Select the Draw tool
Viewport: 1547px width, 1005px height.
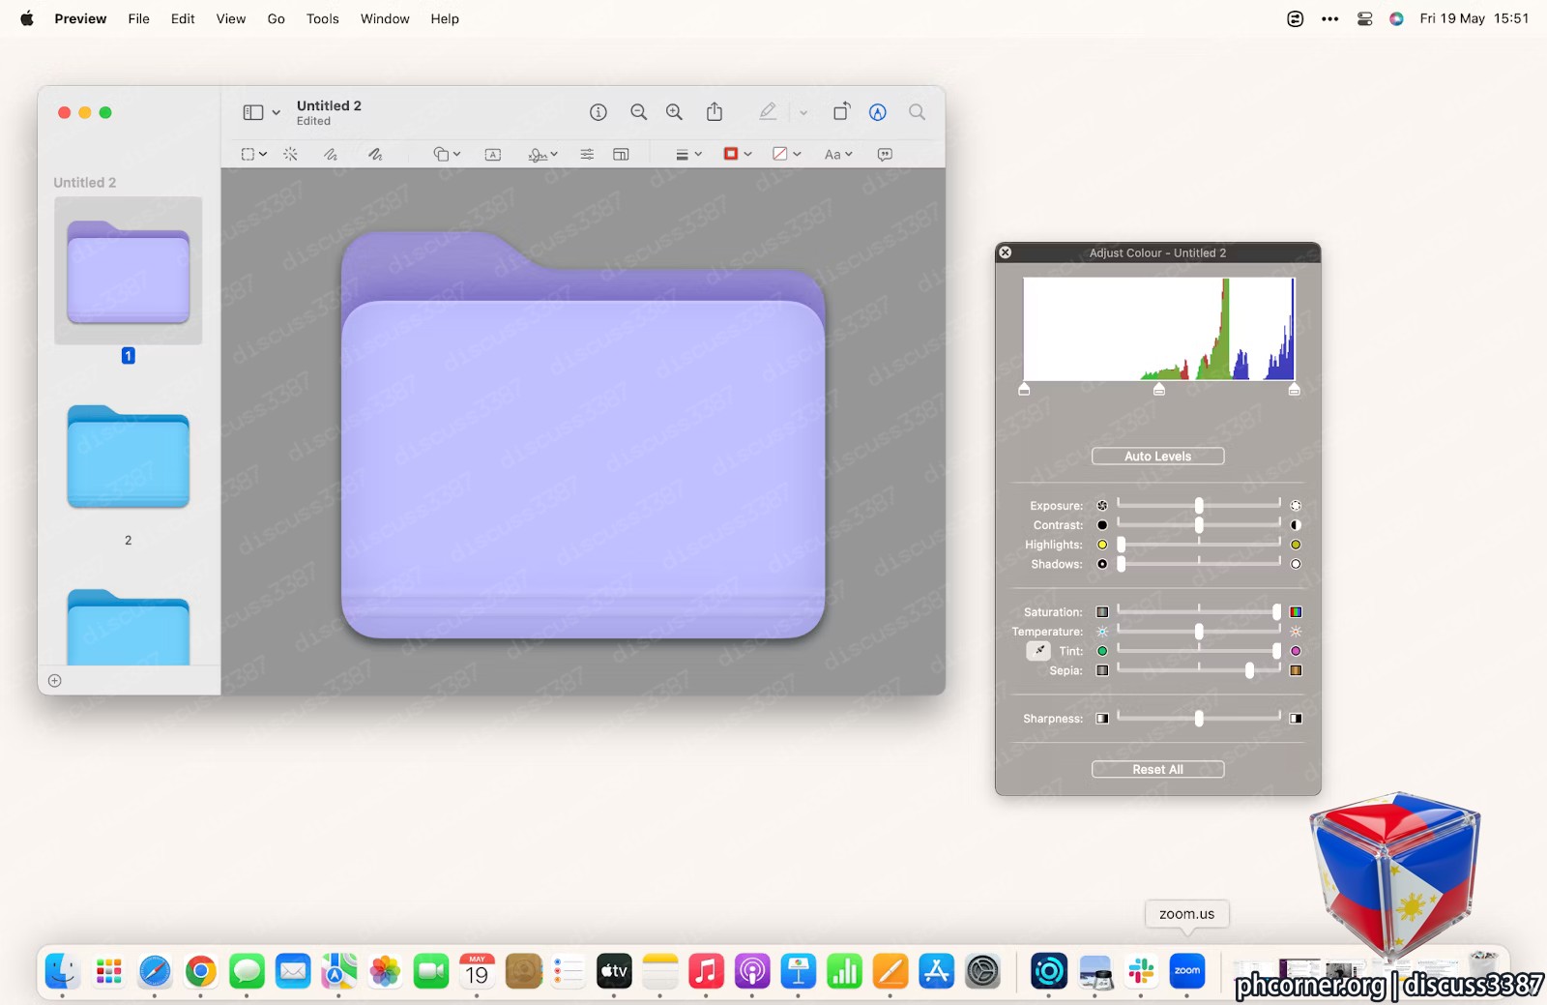375,154
